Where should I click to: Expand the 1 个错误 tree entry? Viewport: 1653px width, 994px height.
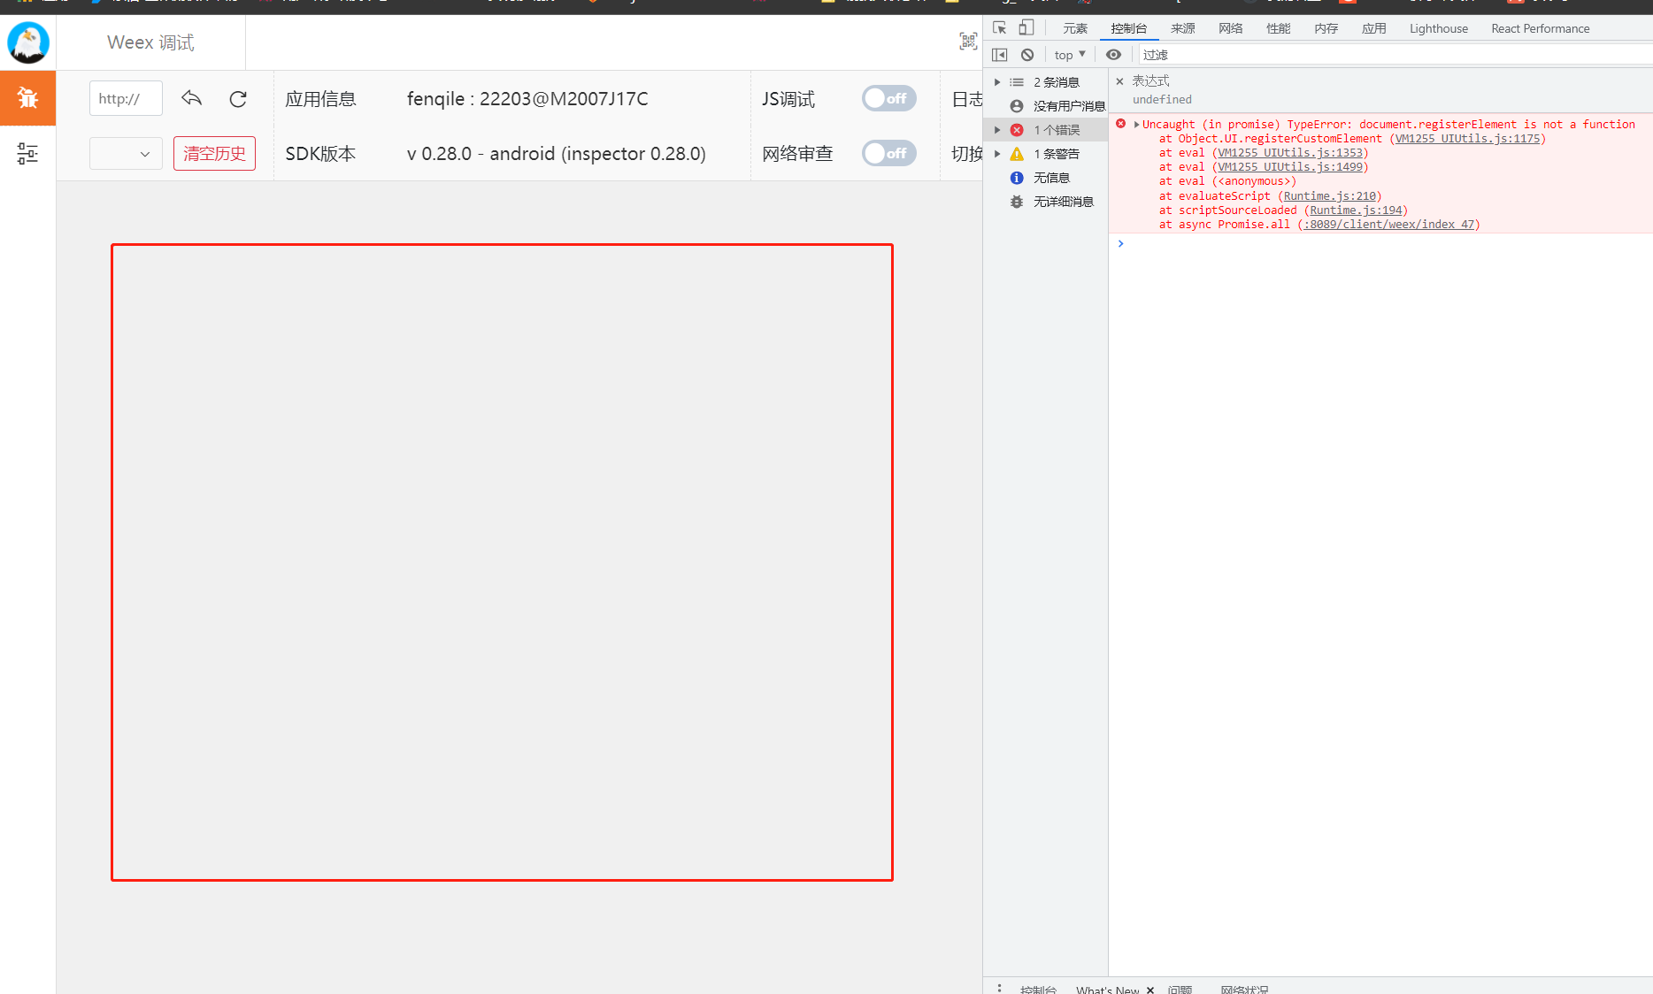997,129
